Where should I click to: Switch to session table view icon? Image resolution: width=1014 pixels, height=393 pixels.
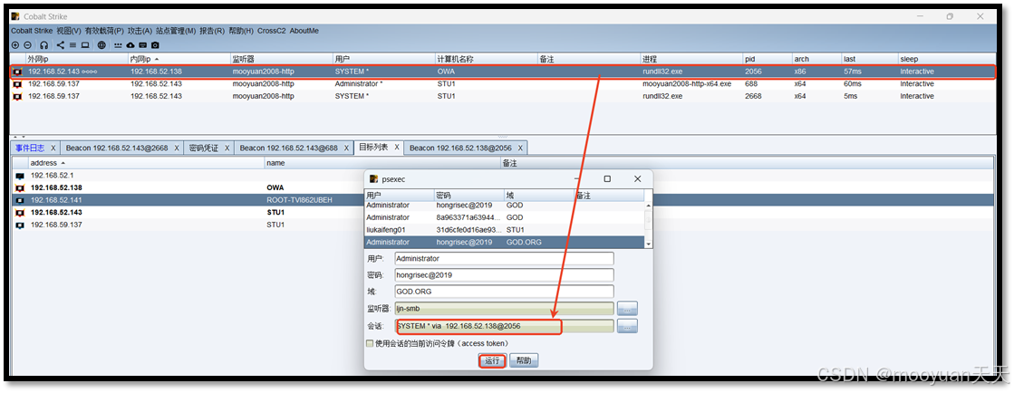[x=73, y=45]
